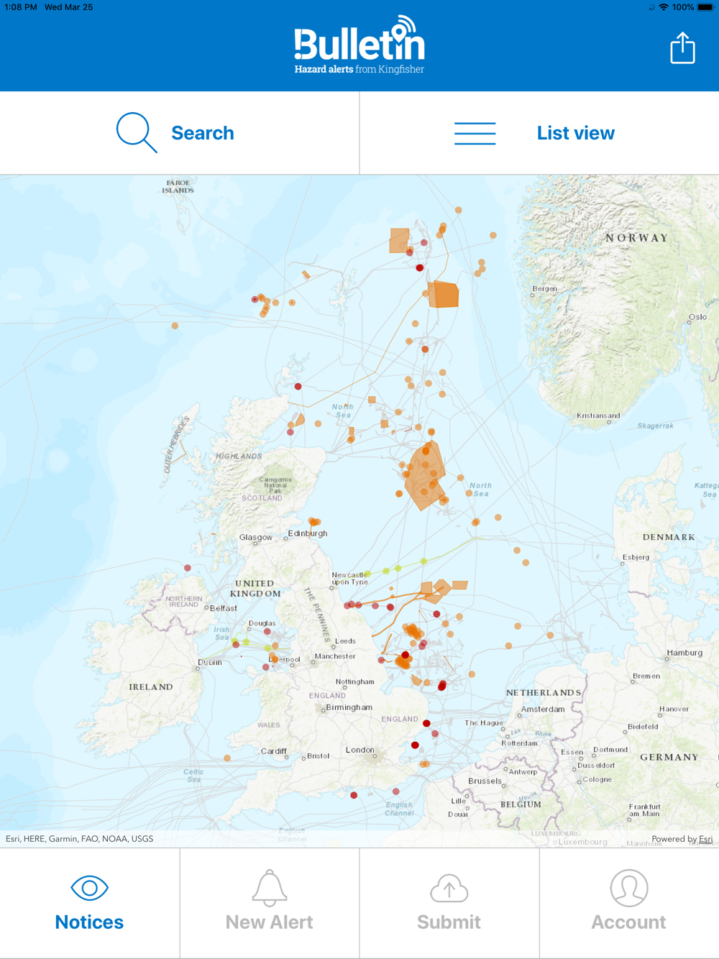Tap the hamburger list icon

click(475, 133)
